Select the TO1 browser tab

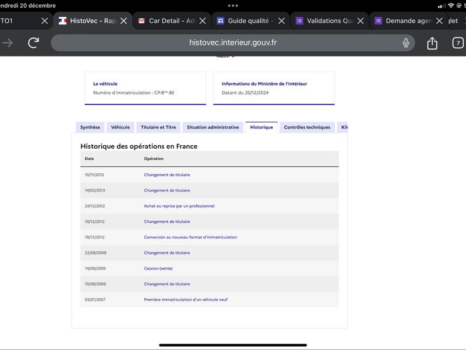[x=25, y=21]
